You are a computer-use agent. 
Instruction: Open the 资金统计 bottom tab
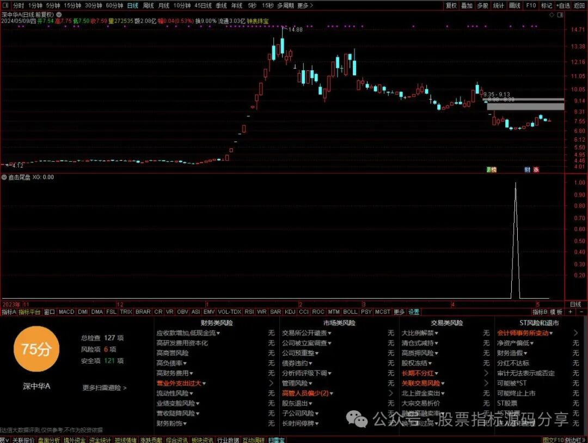tap(100, 440)
